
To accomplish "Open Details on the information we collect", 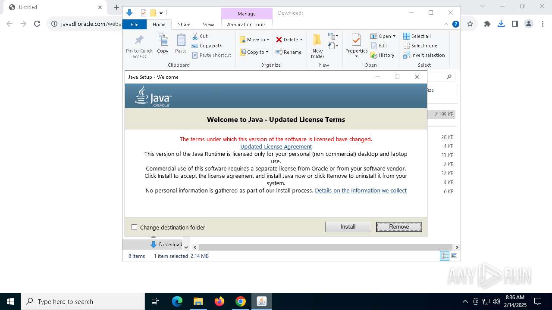I will coord(361,190).
